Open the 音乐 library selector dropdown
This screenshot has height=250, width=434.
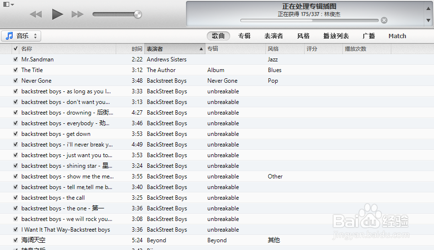21,36
